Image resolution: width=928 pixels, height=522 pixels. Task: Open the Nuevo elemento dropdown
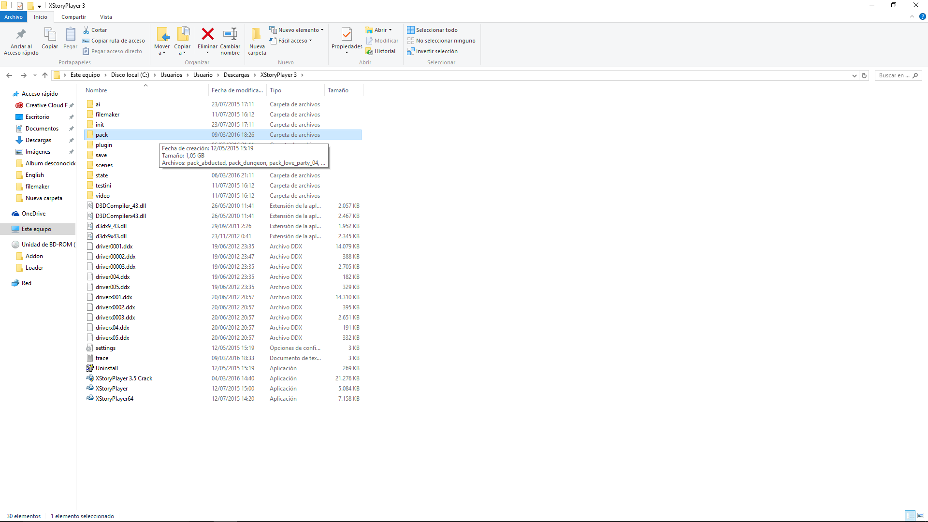tap(296, 30)
